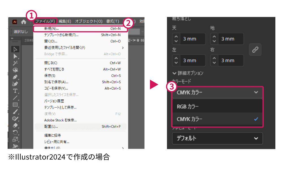Click the 天 bleed 3 mm field
This screenshot has height=169, width=283.
pyautogui.click(x=192, y=39)
